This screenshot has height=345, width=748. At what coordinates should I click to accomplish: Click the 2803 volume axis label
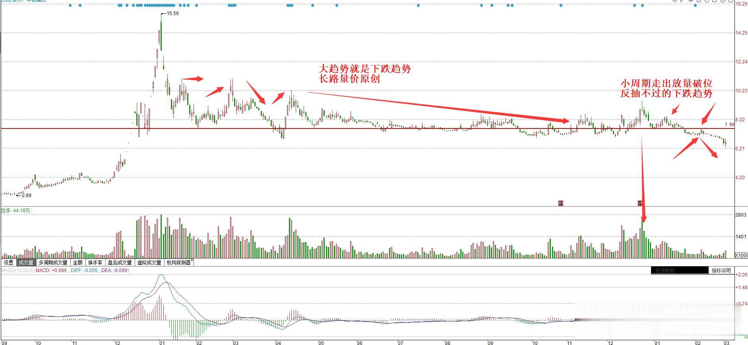pos(741,215)
